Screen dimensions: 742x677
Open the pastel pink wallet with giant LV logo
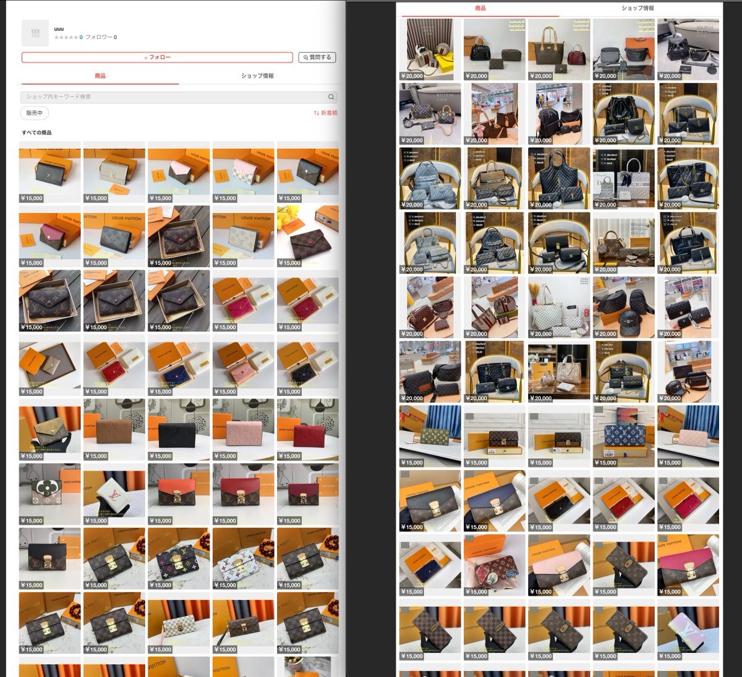(x=688, y=629)
